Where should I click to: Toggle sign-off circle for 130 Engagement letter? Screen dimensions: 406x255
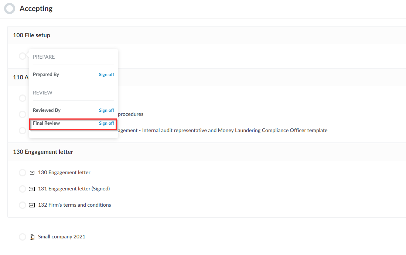[x=23, y=173]
